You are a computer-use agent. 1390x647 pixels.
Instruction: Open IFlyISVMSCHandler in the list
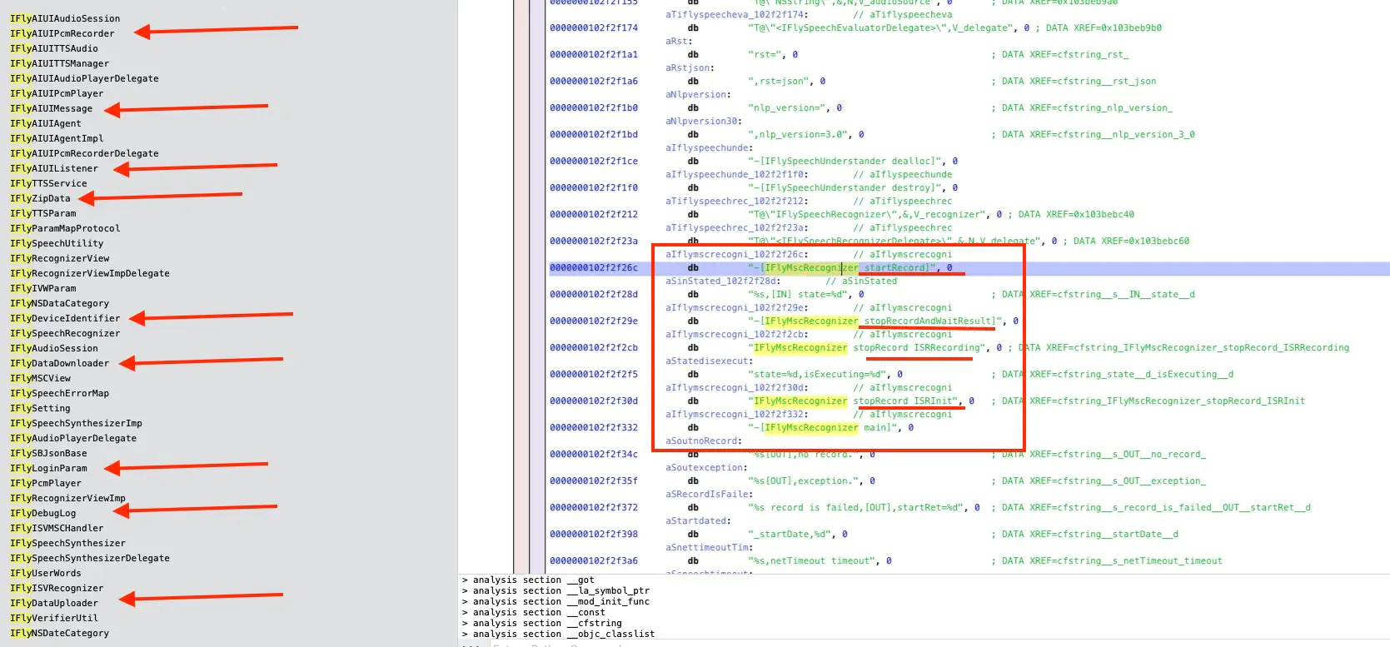57,528
